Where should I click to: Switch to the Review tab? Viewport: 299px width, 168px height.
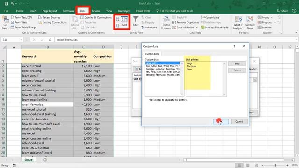point(96,11)
